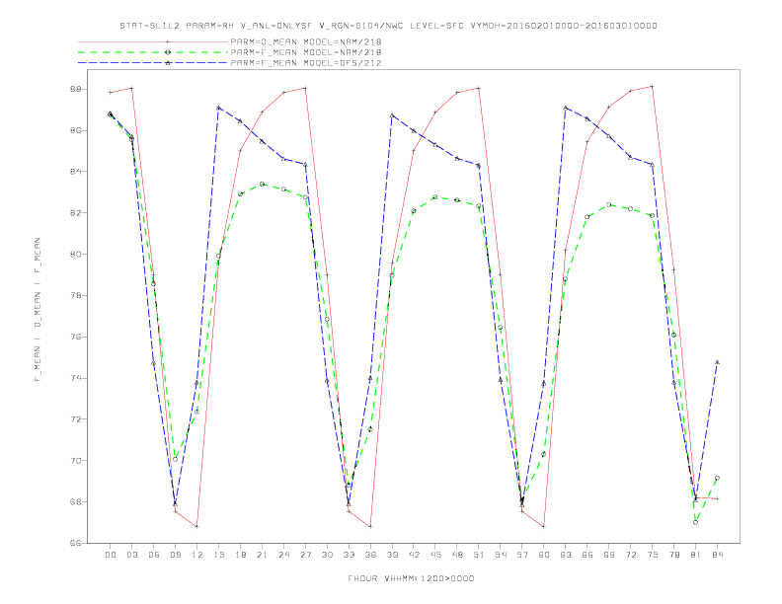This screenshot has width=782, height=604.
Task: Click y-axis tick value 82
Action: pyautogui.click(x=76, y=213)
